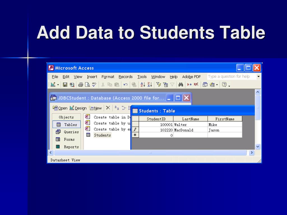
Task: Open the Window menu
Action: click(x=158, y=77)
